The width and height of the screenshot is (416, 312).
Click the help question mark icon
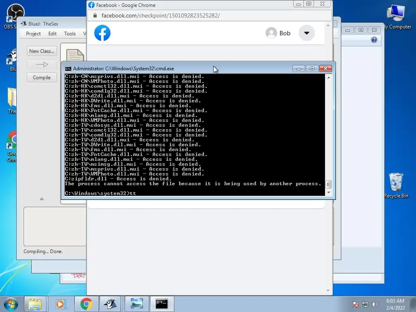(374, 40)
